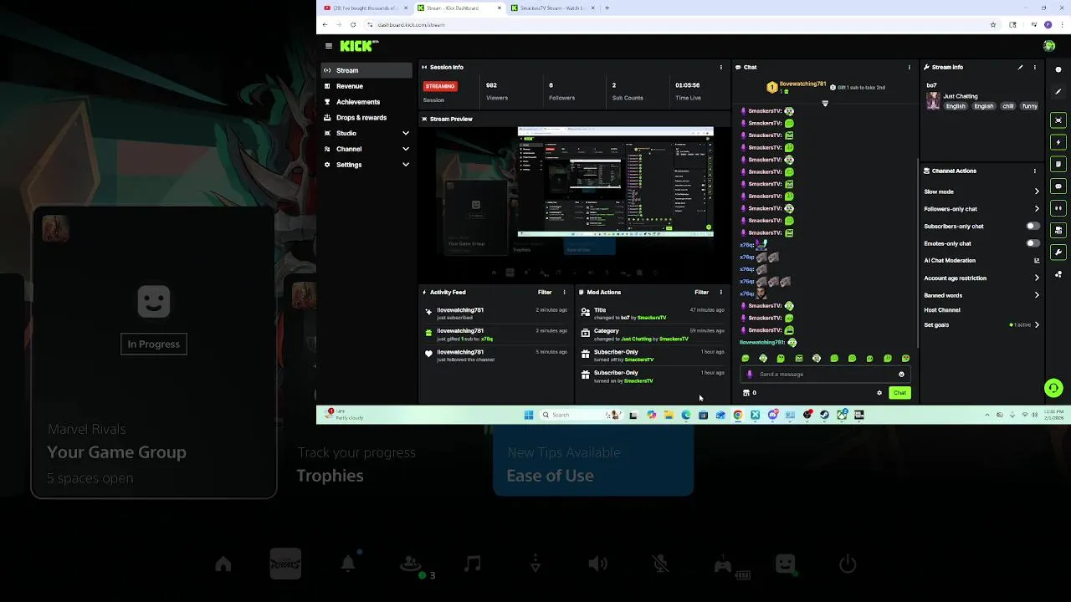Open Chat panel options menu
Screen dimensions: 1071x602
pyautogui.click(x=910, y=67)
